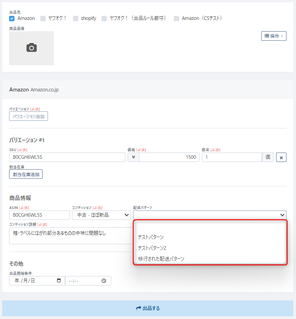
Task: Uncheck the Amazon listing destination
Action: coord(12,19)
